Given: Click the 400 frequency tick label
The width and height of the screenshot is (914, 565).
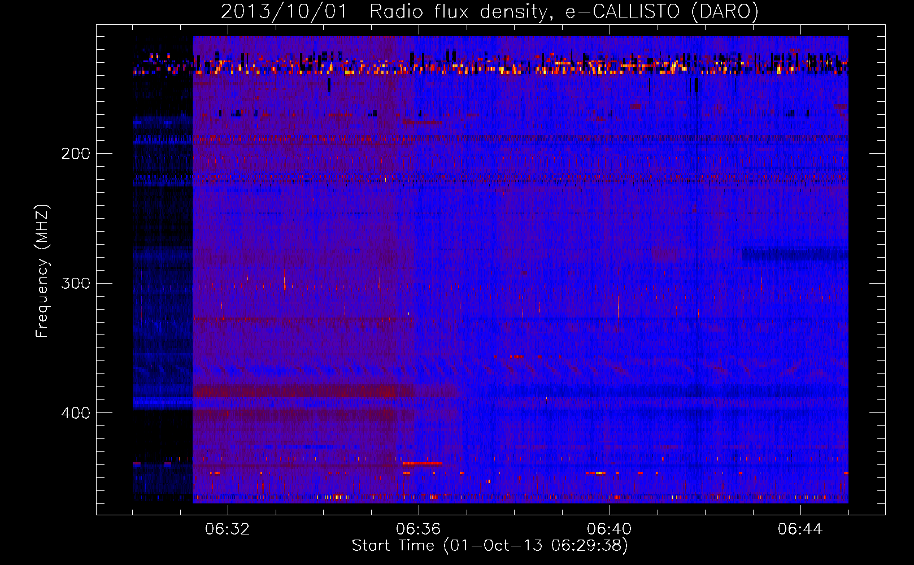Looking at the screenshot, I should [76, 413].
